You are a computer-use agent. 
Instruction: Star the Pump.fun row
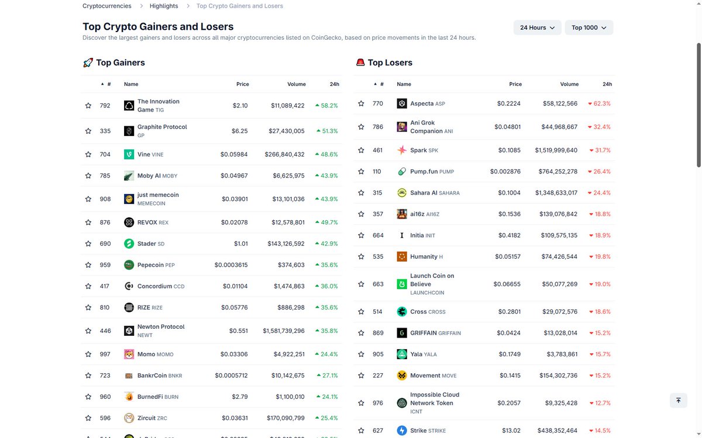pyautogui.click(x=361, y=172)
